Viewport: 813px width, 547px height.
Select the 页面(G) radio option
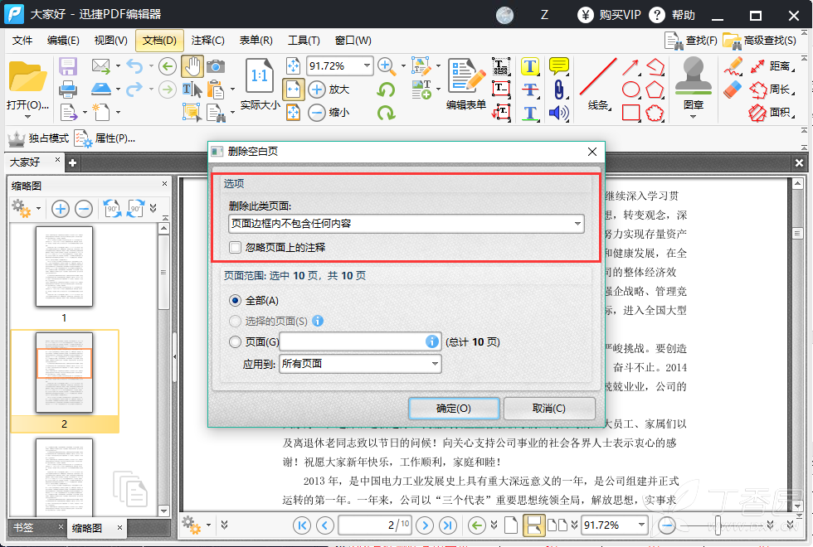click(x=236, y=341)
